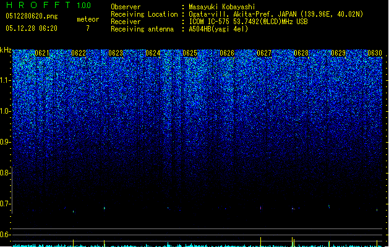The width and height of the screenshot is (389, 247).
Task: Select antenna value A504HB(yagi 4el)
Action: pyautogui.click(x=218, y=29)
